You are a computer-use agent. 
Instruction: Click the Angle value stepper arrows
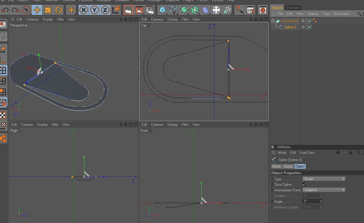(321, 202)
